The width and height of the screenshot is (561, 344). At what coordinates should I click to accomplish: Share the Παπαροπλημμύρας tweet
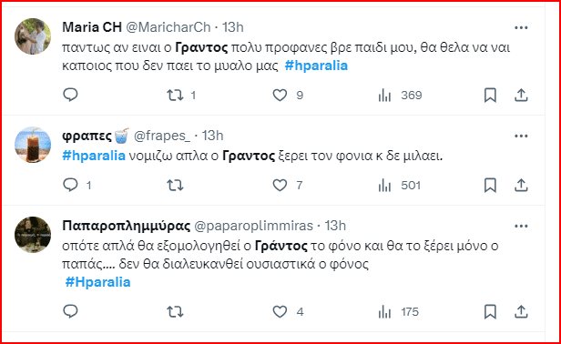(521, 312)
